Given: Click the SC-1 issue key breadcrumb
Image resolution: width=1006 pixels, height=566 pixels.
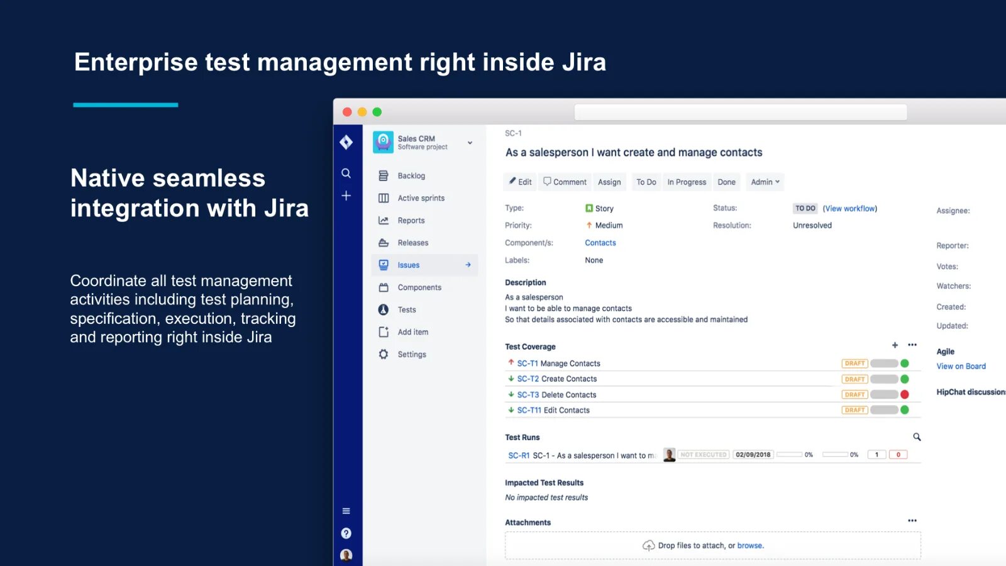Looking at the screenshot, I should pyautogui.click(x=513, y=133).
